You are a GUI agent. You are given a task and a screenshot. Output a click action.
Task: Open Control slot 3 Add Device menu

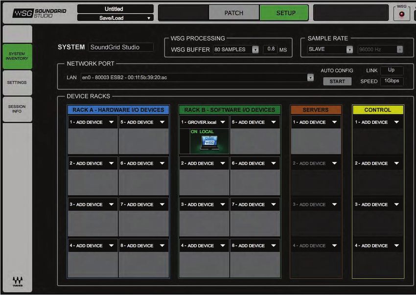pos(378,204)
